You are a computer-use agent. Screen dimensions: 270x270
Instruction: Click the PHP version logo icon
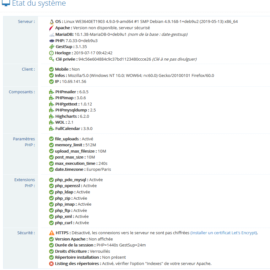tap(51, 40)
